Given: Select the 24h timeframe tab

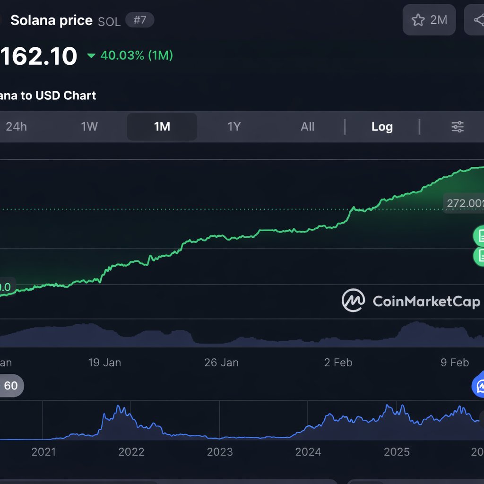Looking at the screenshot, I should coord(17,127).
